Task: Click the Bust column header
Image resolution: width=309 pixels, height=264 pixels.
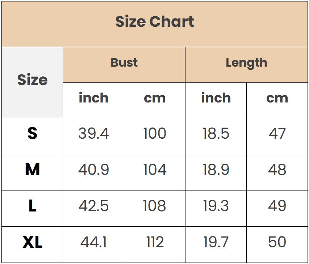Action: 124,64
